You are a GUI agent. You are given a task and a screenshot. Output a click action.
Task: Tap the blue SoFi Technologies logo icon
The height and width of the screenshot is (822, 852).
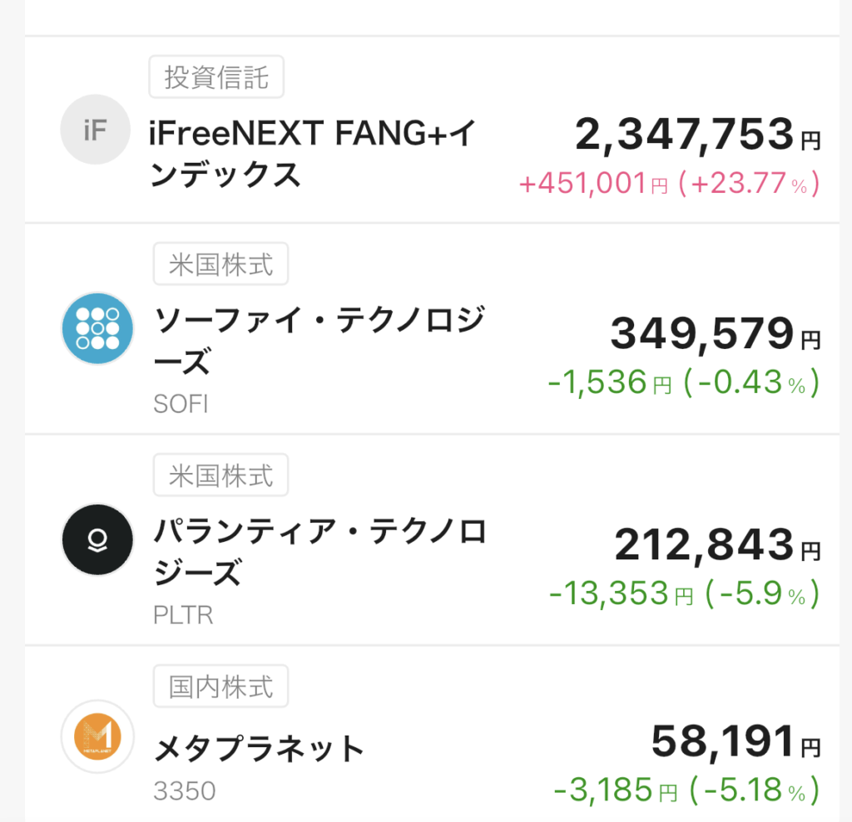click(x=97, y=329)
